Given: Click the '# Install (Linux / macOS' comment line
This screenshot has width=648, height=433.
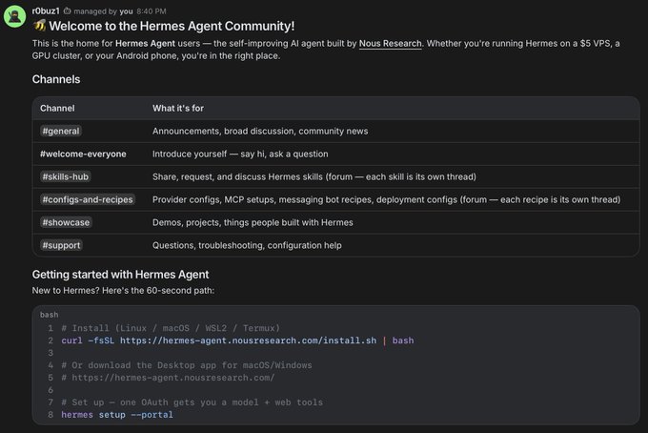Looking at the screenshot, I should click(x=171, y=328).
